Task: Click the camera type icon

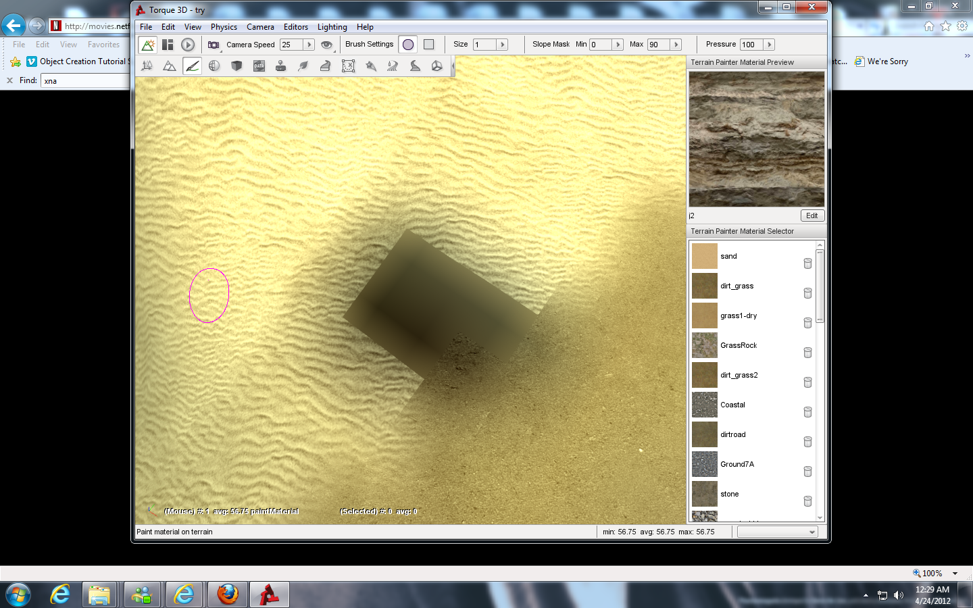Action: click(214, 45)
